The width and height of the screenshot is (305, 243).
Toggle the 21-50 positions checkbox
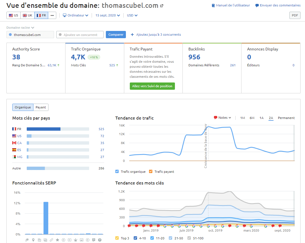tap(170, 238)
